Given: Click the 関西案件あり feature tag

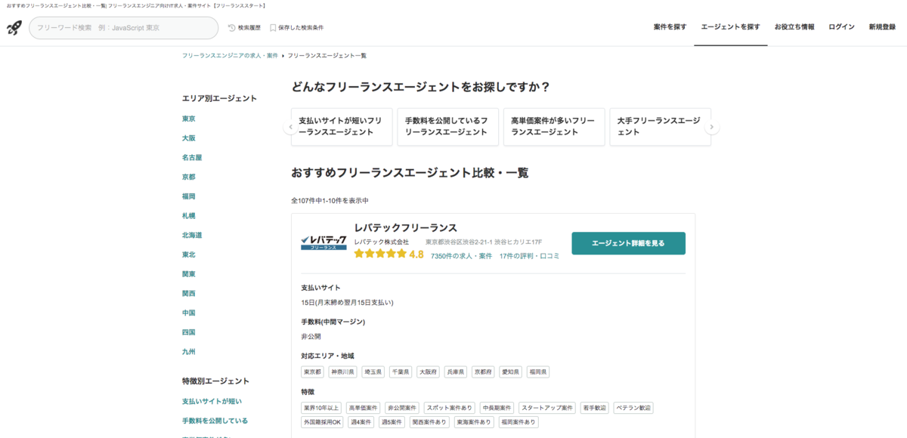Looking at the screenshot, I should pyautogui.click(x=429, y=422).
